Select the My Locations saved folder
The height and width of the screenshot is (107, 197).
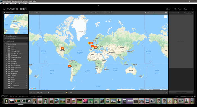coord(11,39)
